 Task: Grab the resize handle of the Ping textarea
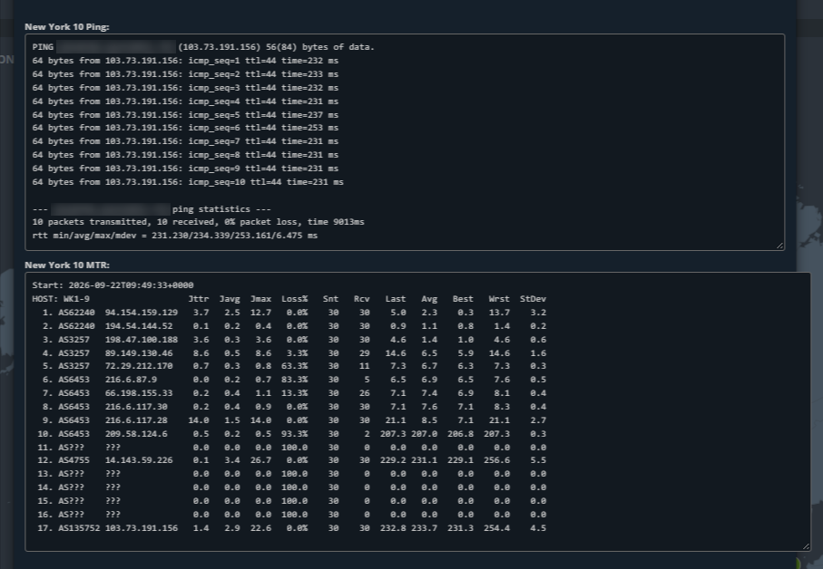click(780, 246)
